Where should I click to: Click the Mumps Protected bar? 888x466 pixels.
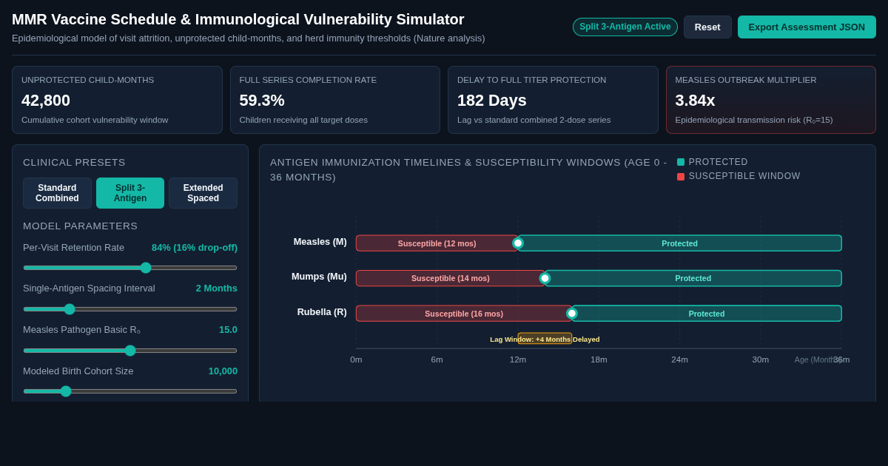pyautogui.click(x=693, y=278)
